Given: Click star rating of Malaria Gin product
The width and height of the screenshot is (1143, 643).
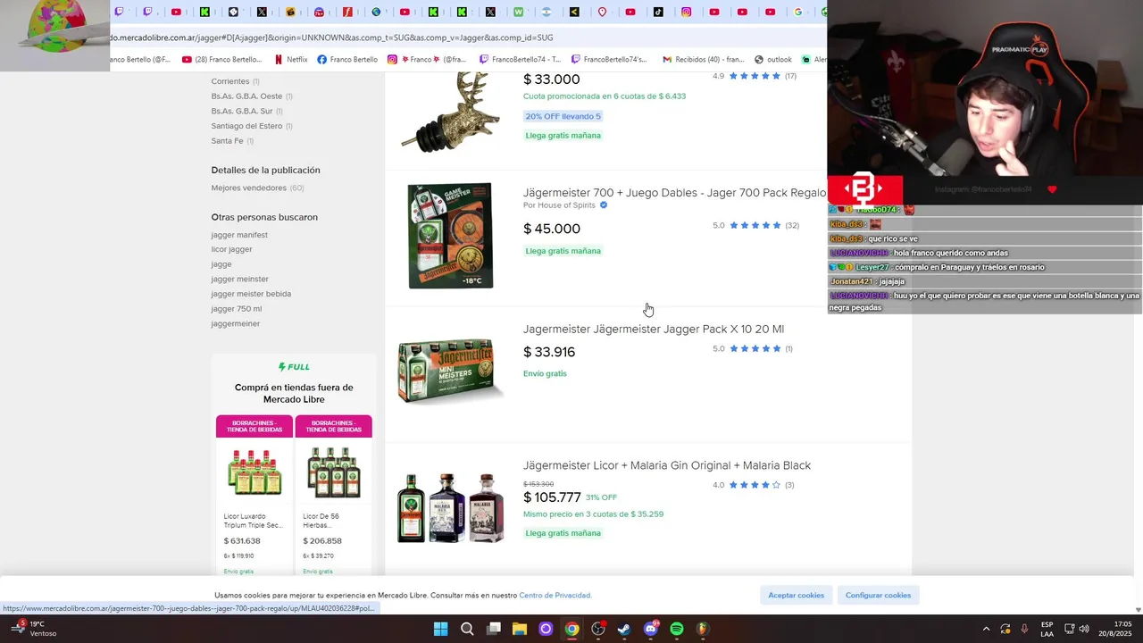Looking at the screenshot, I should [x=755, y=485].
